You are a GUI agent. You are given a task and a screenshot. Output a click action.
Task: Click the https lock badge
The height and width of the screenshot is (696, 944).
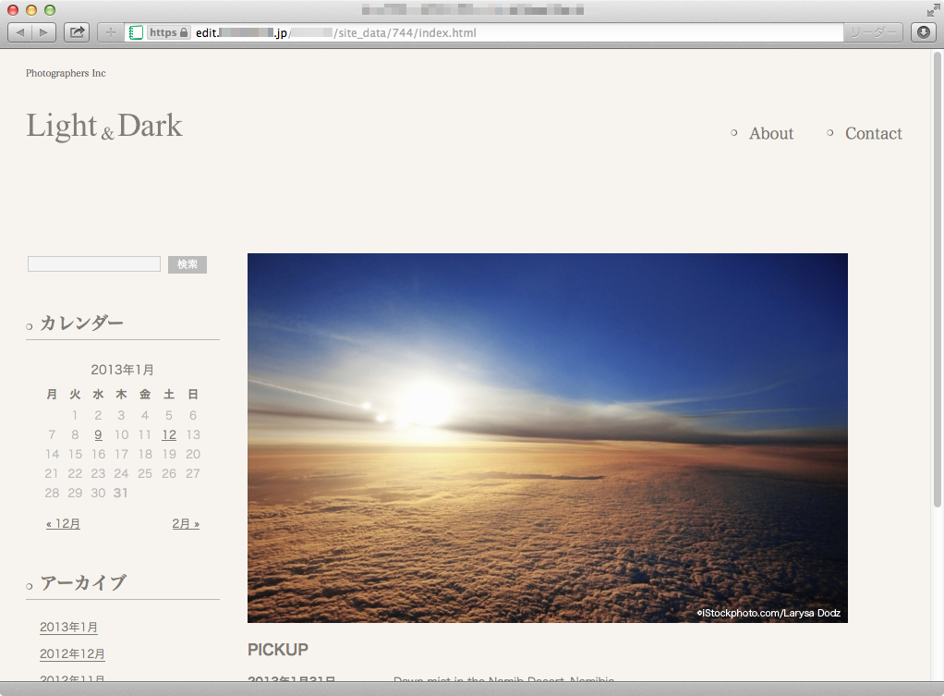pyautogui.click(x=168, y=32)
